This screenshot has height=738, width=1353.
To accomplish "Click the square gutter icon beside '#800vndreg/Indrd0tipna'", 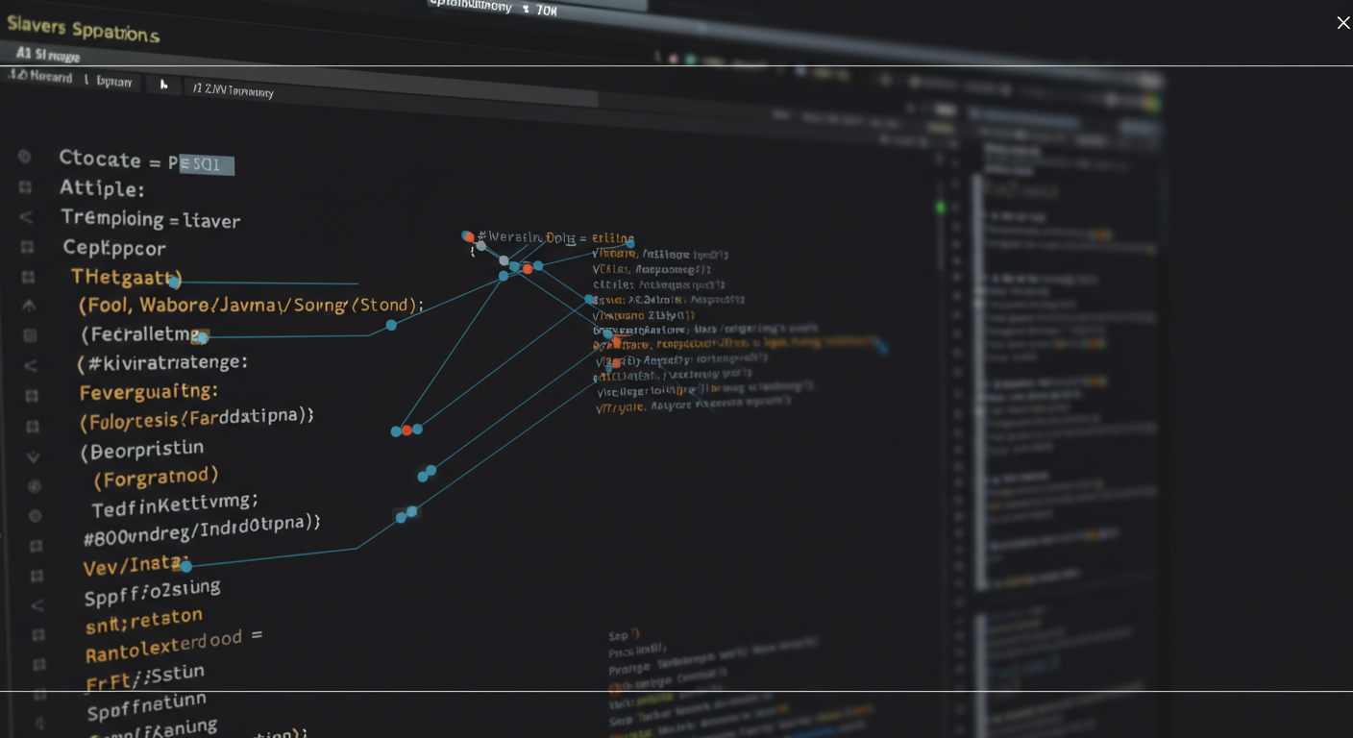I will coord(36,546).
